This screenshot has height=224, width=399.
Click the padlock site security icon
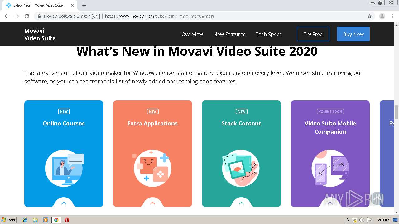point(39,16)
